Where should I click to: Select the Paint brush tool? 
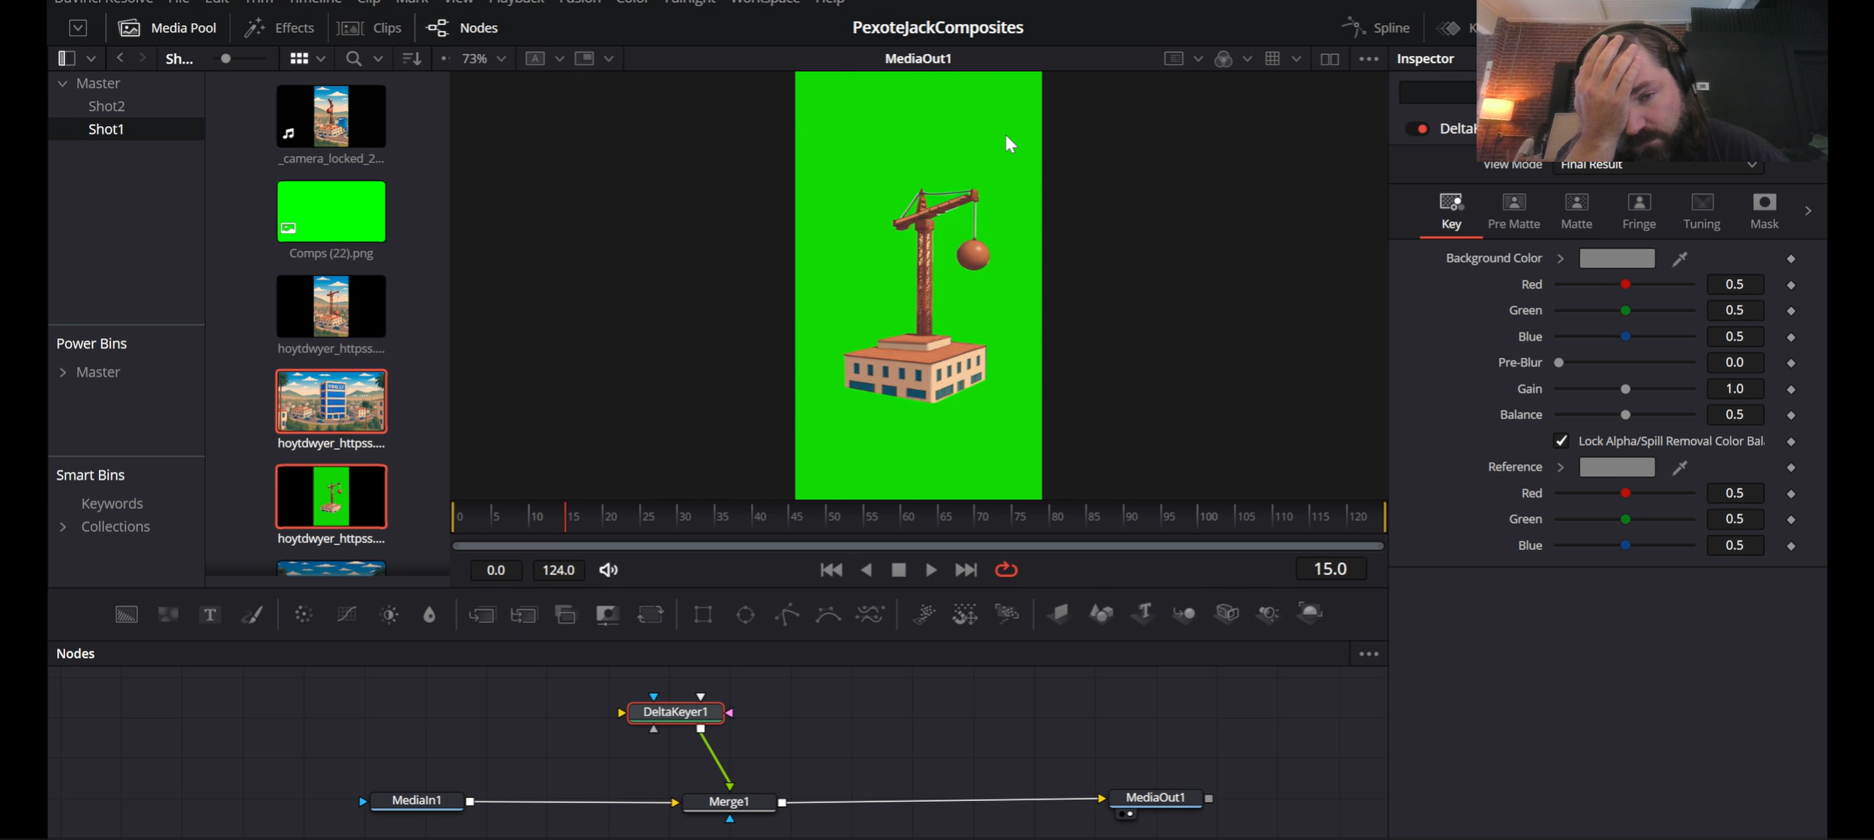coord(252,615)
